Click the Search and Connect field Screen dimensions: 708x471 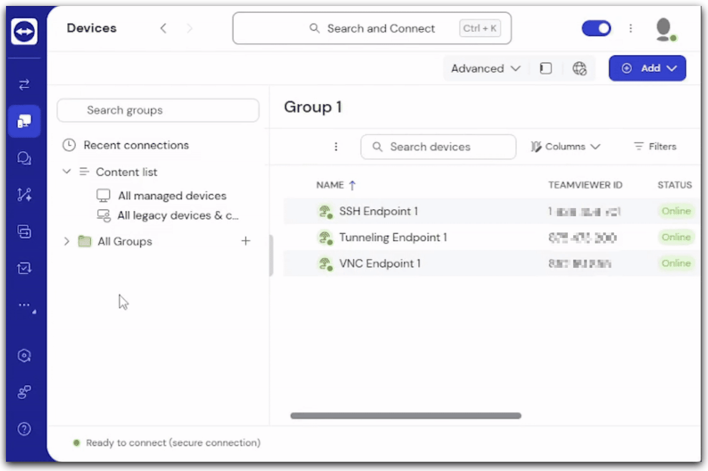[372, 28]
